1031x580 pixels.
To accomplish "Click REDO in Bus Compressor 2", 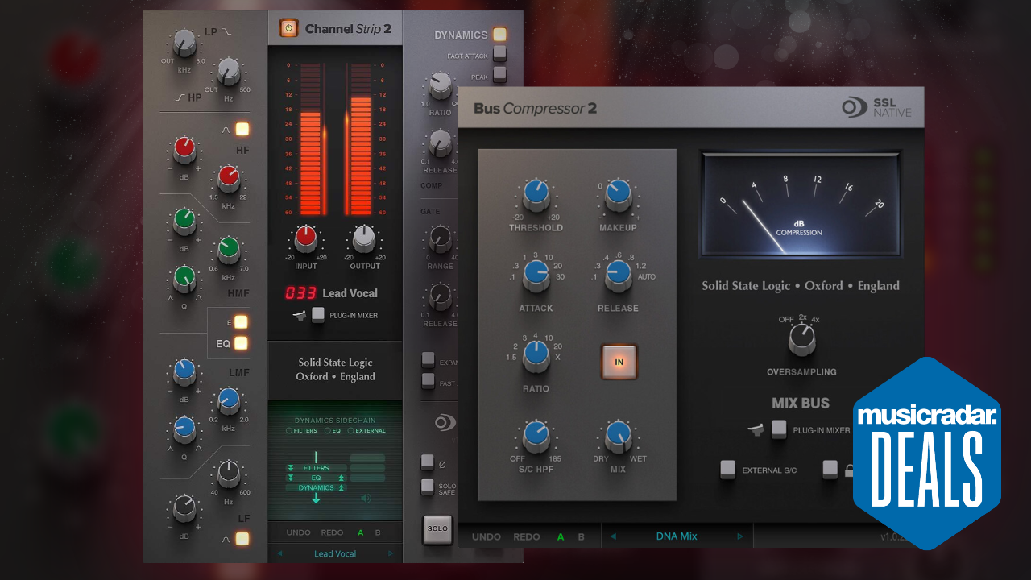I will coord(527,537).
